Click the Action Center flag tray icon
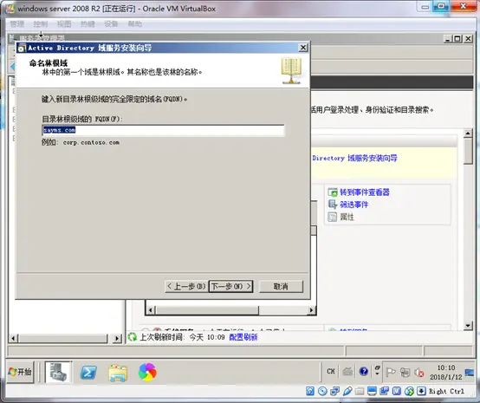The height and width of the screenshot is (403, 480). [x=390, y=372]
